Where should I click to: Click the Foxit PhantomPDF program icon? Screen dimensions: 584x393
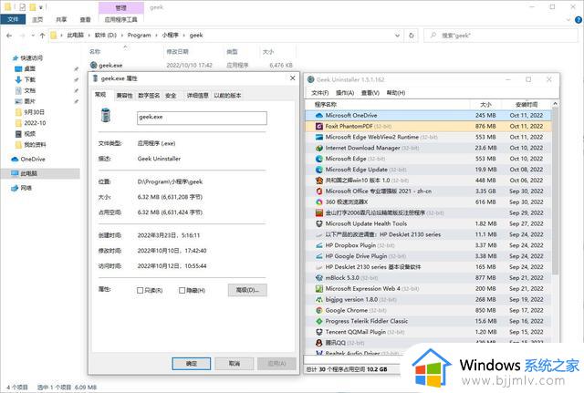point(319,126)
